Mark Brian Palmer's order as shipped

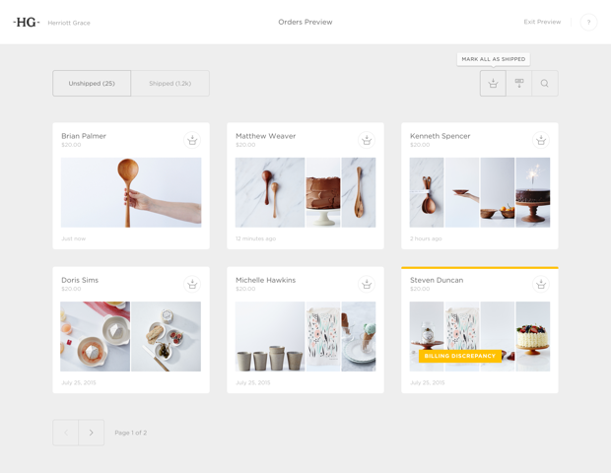[x=192, y=140]
